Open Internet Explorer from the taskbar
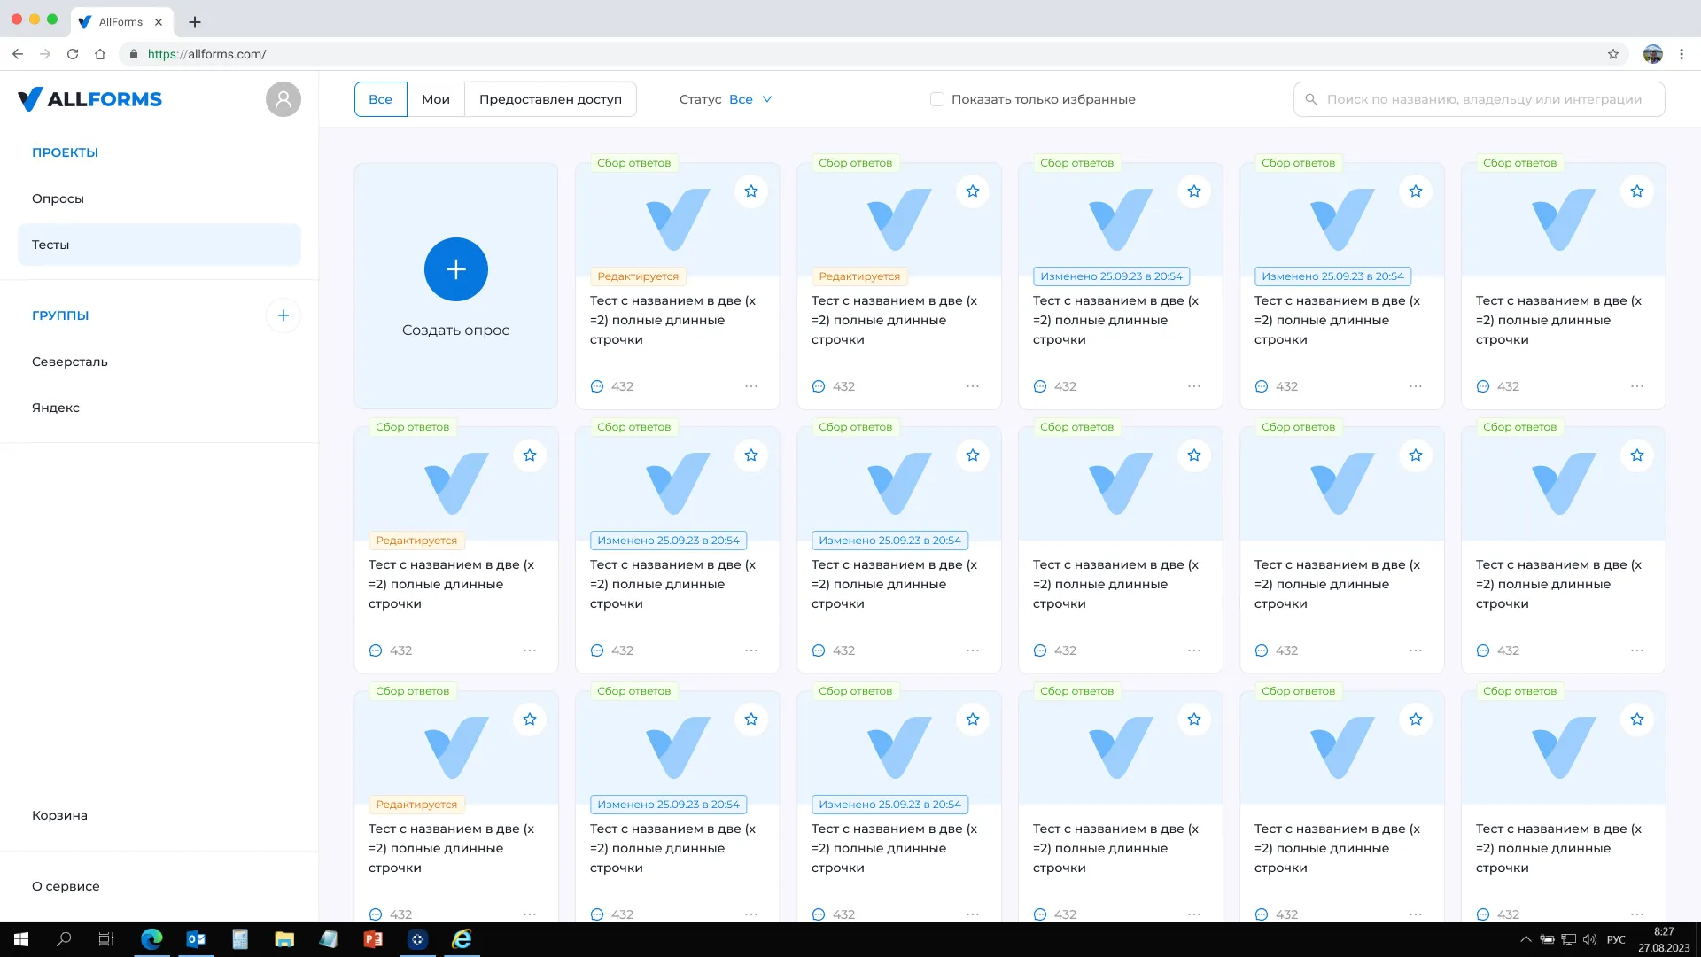Viewport: 1701px width, 957px height. (x=462, y=939)
